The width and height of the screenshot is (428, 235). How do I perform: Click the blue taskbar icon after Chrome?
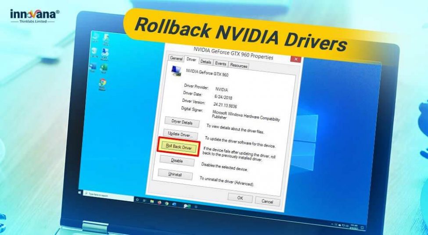tap(174, 204)
